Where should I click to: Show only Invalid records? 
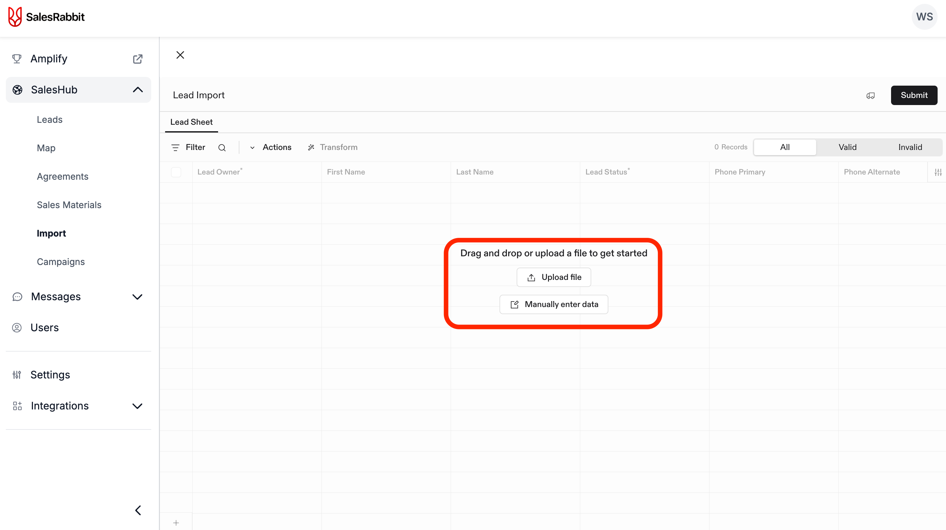[910, 147]
